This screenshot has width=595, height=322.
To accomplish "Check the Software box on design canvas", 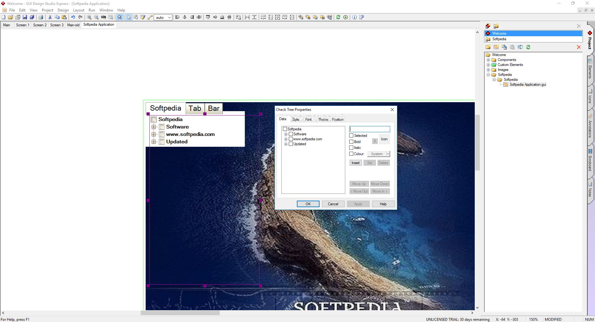I will coord(161,127).
